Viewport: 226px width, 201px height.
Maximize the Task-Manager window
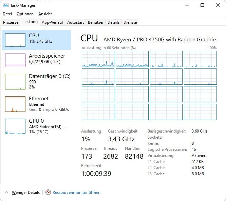click(202, 5)
